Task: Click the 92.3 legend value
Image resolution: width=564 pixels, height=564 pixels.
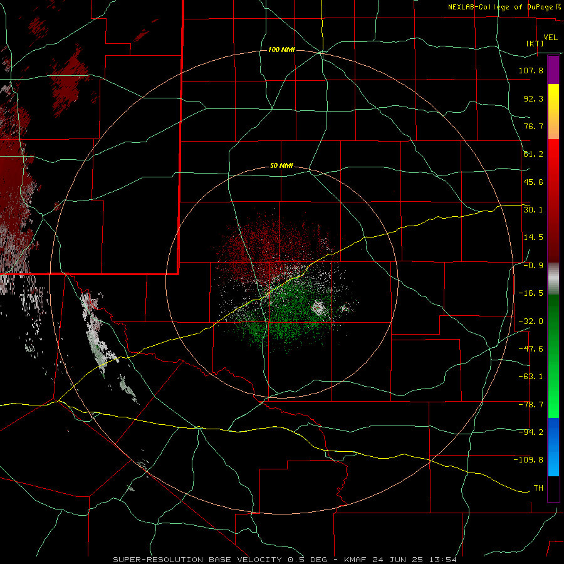Action: point(533,98)
